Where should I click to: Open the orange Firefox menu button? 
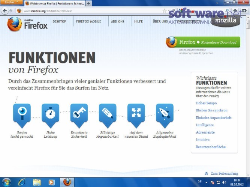(11, 2)
